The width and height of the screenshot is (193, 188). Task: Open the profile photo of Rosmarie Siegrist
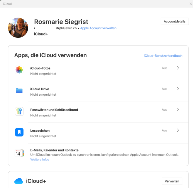[x=18, y=28]
